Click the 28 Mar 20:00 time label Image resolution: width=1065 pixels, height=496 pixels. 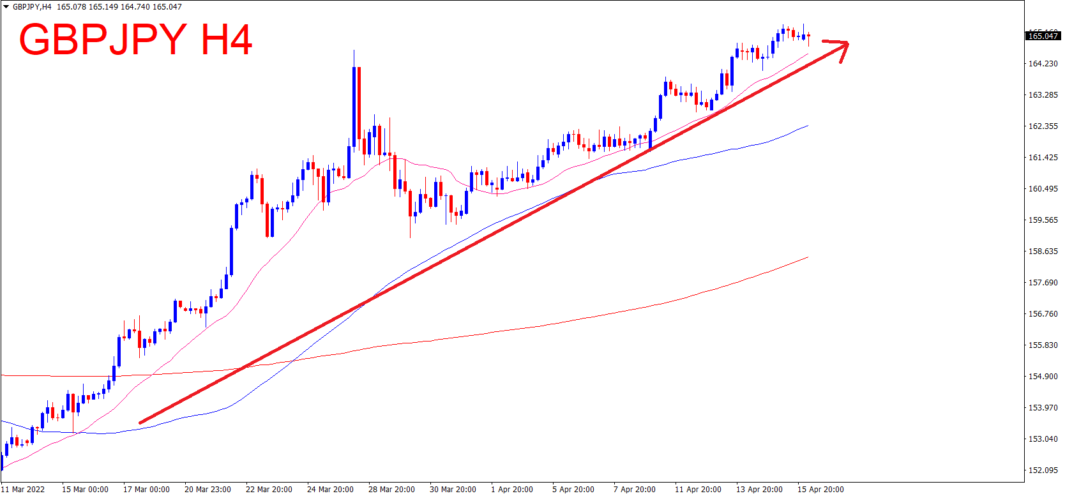(391, 490)
